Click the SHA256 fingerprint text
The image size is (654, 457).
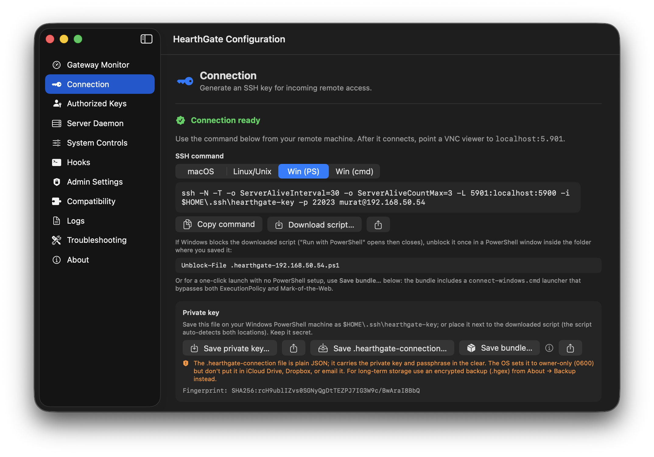pyautogui.click(x=325, y=391)
